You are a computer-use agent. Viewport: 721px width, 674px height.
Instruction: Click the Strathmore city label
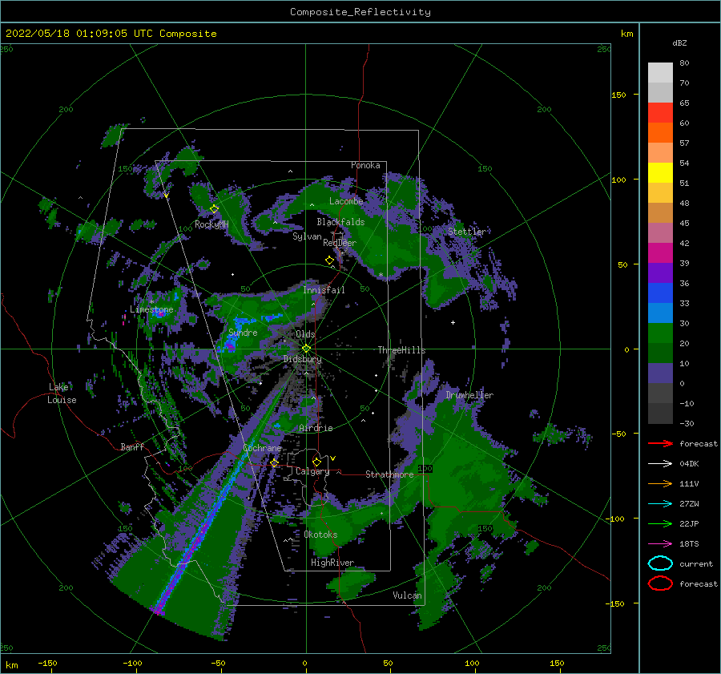pos(389,474)
